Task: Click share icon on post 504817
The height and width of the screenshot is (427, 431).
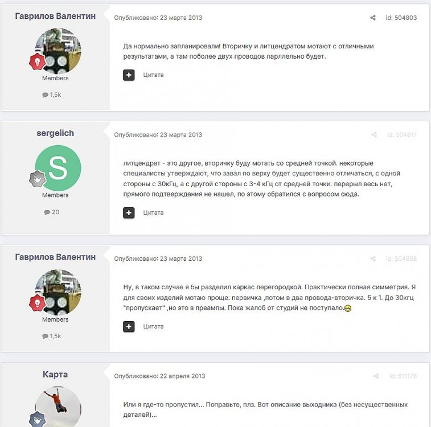Action: pos(374,134)
